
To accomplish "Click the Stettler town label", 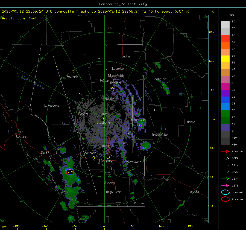I will [159, 79].
